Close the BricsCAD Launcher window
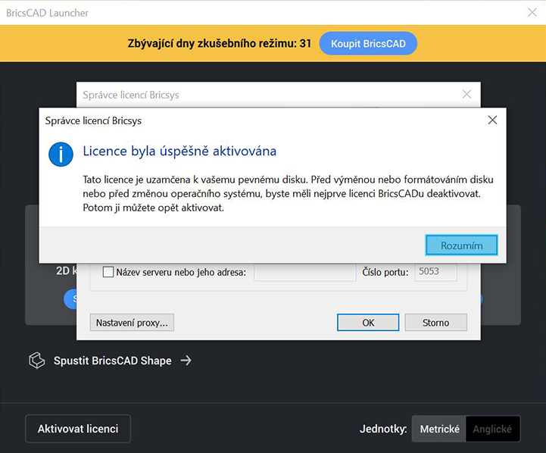This screenshot has height=453, width=546. tap(532, 13)
